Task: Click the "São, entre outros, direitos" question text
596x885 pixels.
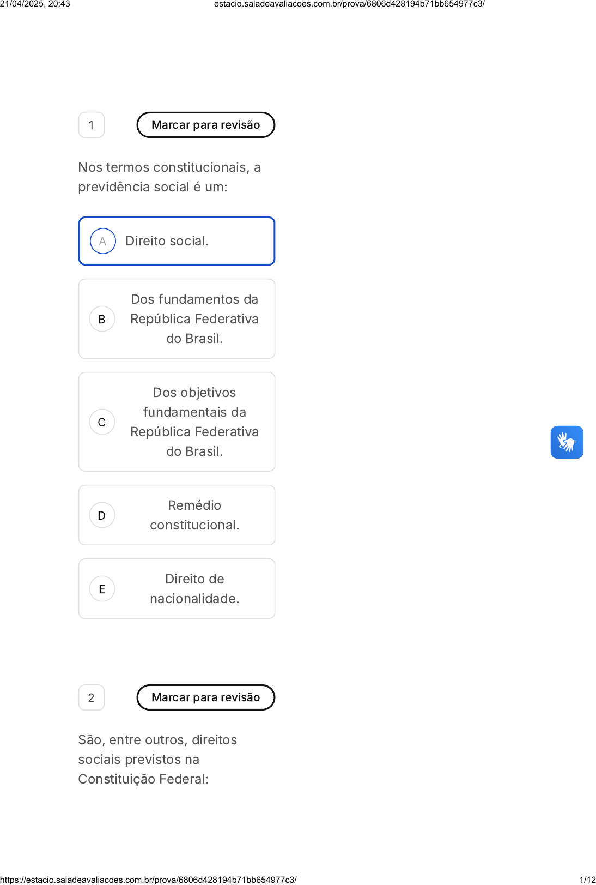Action: pyautogui.click(x=157, y=760)
